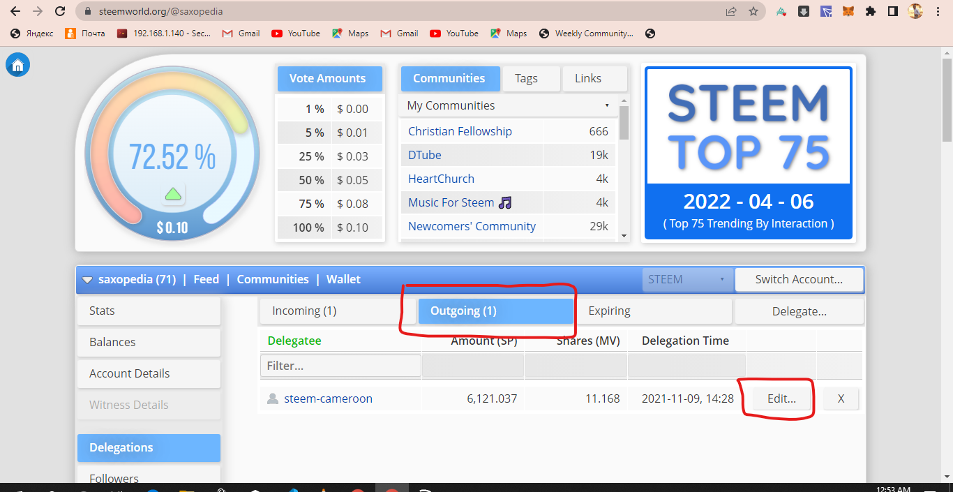Image resolution: width=953 pixels, height=492 pixels.
Task: Sort by the Delegation Time column header
Action: pos(685,341)
